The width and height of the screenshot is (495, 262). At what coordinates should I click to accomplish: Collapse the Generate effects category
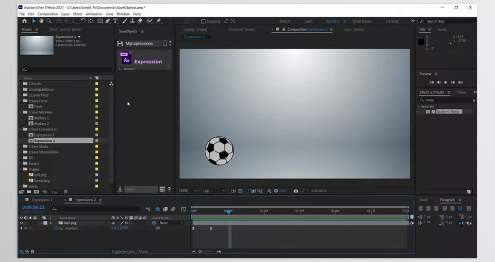pos(419,106)
